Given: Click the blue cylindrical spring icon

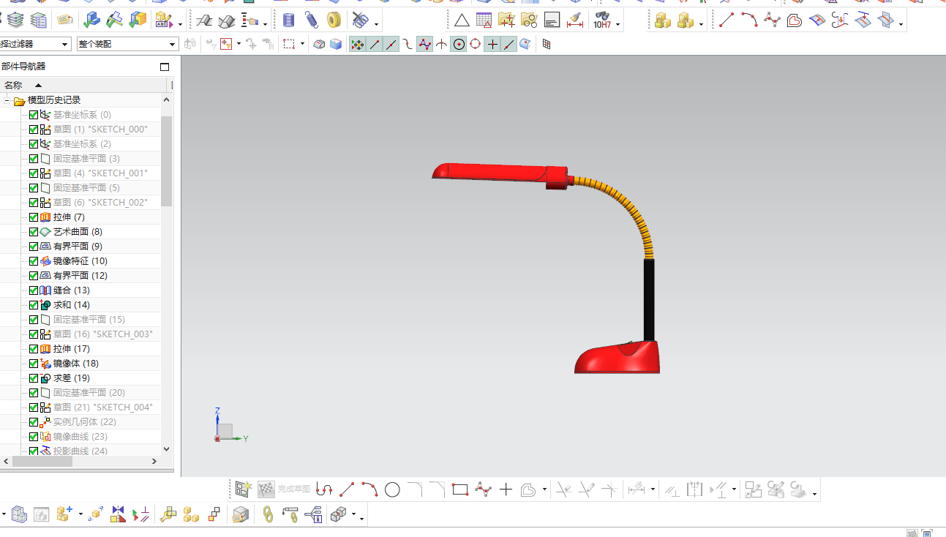Looking at the screenshot, I should (x=289, y=20).
